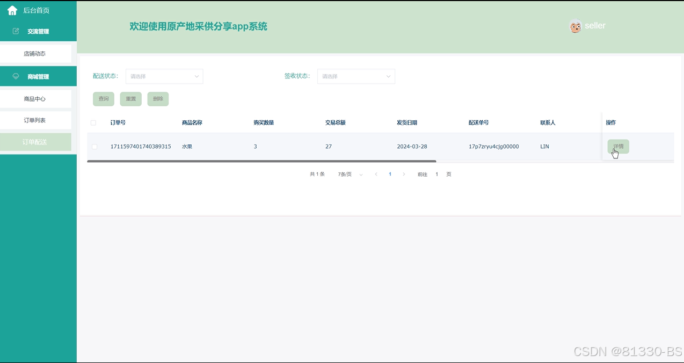Click the 欢迎使用原产地采供分享app系统 title
684x363 pixels.
[x=198, y=26]
